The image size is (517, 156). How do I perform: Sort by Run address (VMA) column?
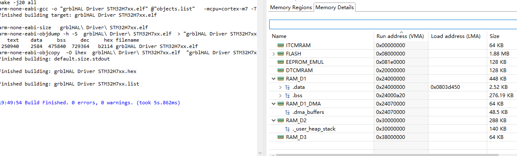[x=401, y=36]
